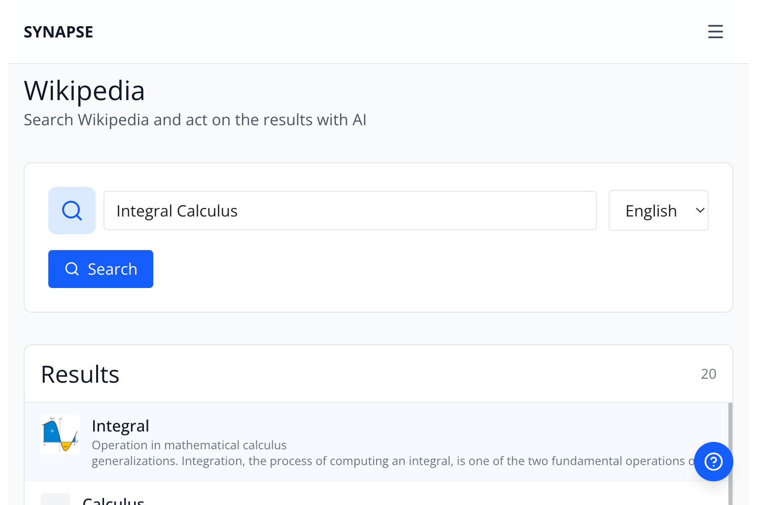Click the magnifying glass icon beside the search field
The image size is (757, 505).
pyautogui.click(x=71, y=211)
